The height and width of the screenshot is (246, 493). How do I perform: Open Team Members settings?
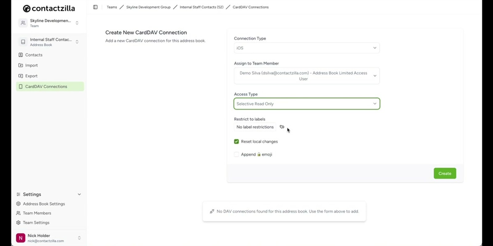tap(37, 213)
